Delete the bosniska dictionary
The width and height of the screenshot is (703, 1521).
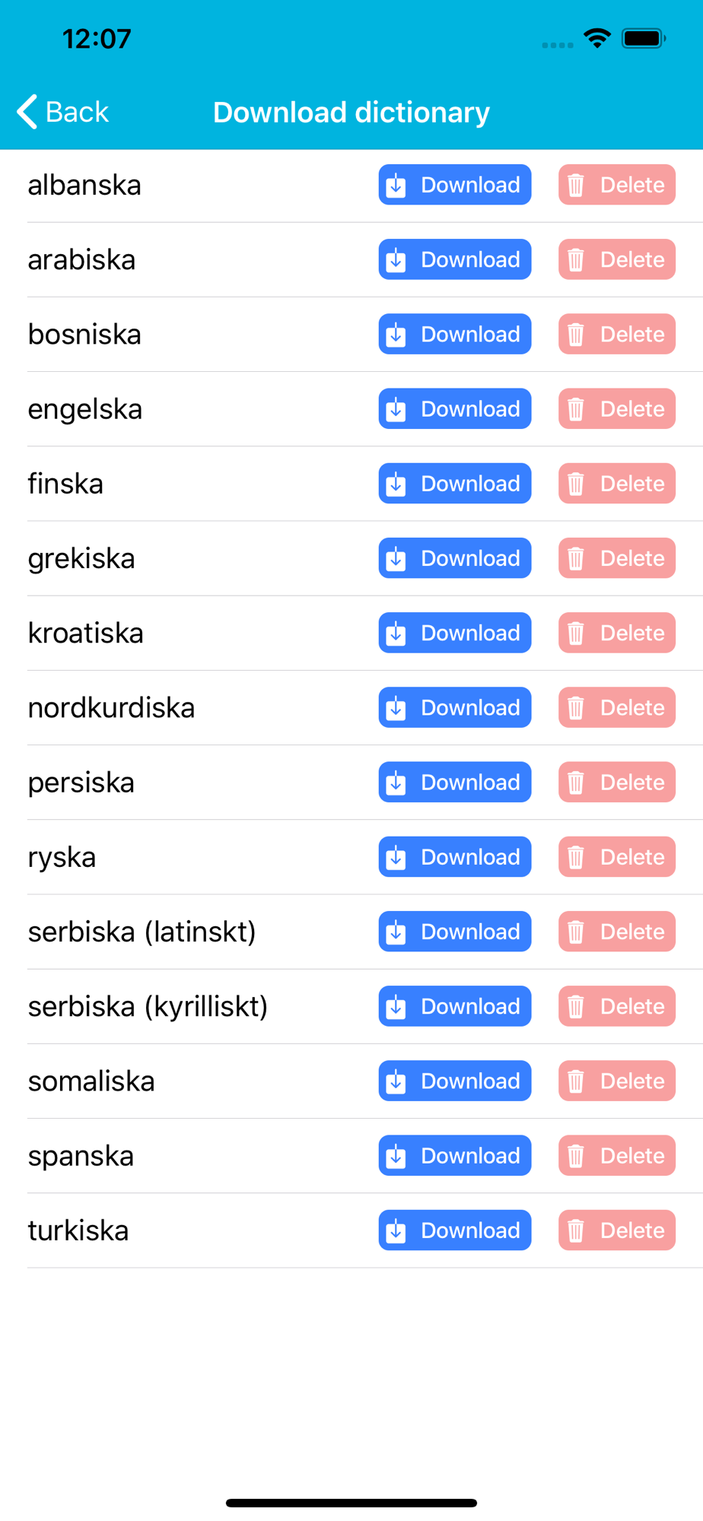[617, 334]
